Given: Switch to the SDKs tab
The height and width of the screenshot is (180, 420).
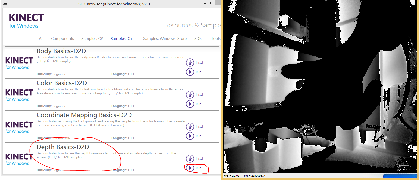Looking at the screenshot, I should tap(199, 39).
